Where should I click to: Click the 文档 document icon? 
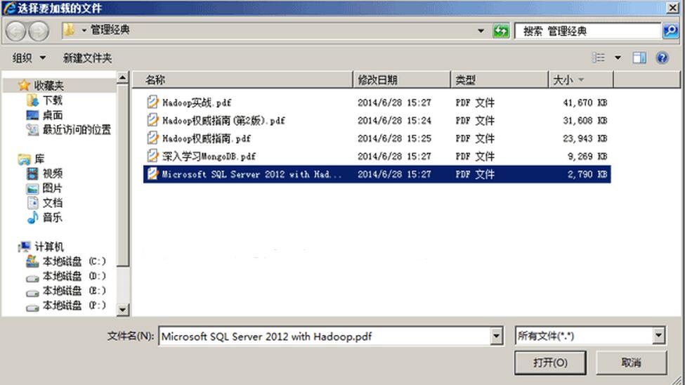(33, 203)
